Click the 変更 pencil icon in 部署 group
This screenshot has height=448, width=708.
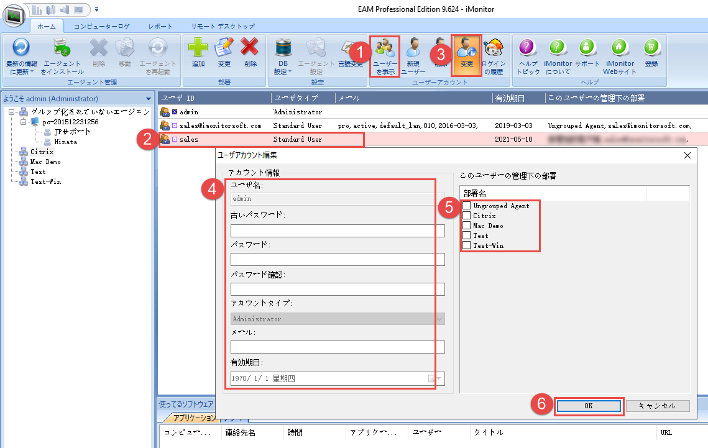(x=224, y=48)
